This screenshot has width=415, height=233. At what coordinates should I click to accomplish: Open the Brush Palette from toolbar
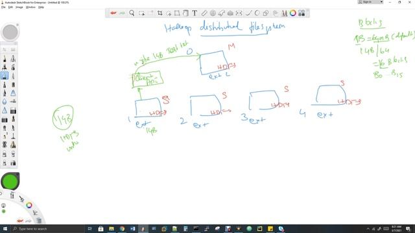[x=284, y=13]
